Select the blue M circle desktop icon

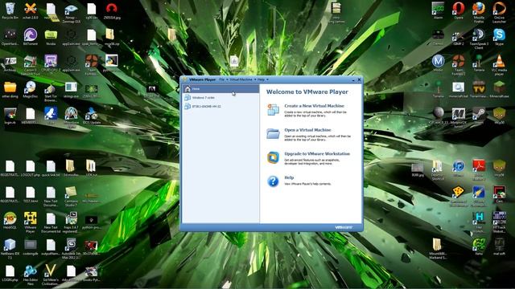click(x=438, y=63)
